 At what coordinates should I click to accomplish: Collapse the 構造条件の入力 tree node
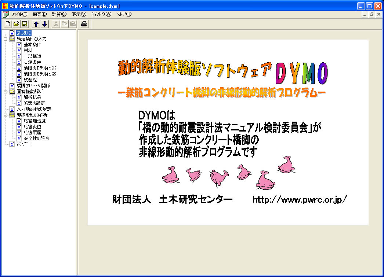click(5, 39)
